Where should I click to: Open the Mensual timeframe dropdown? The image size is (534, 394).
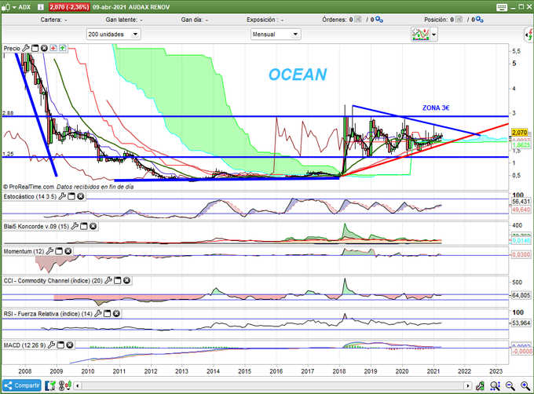[276, 35]
